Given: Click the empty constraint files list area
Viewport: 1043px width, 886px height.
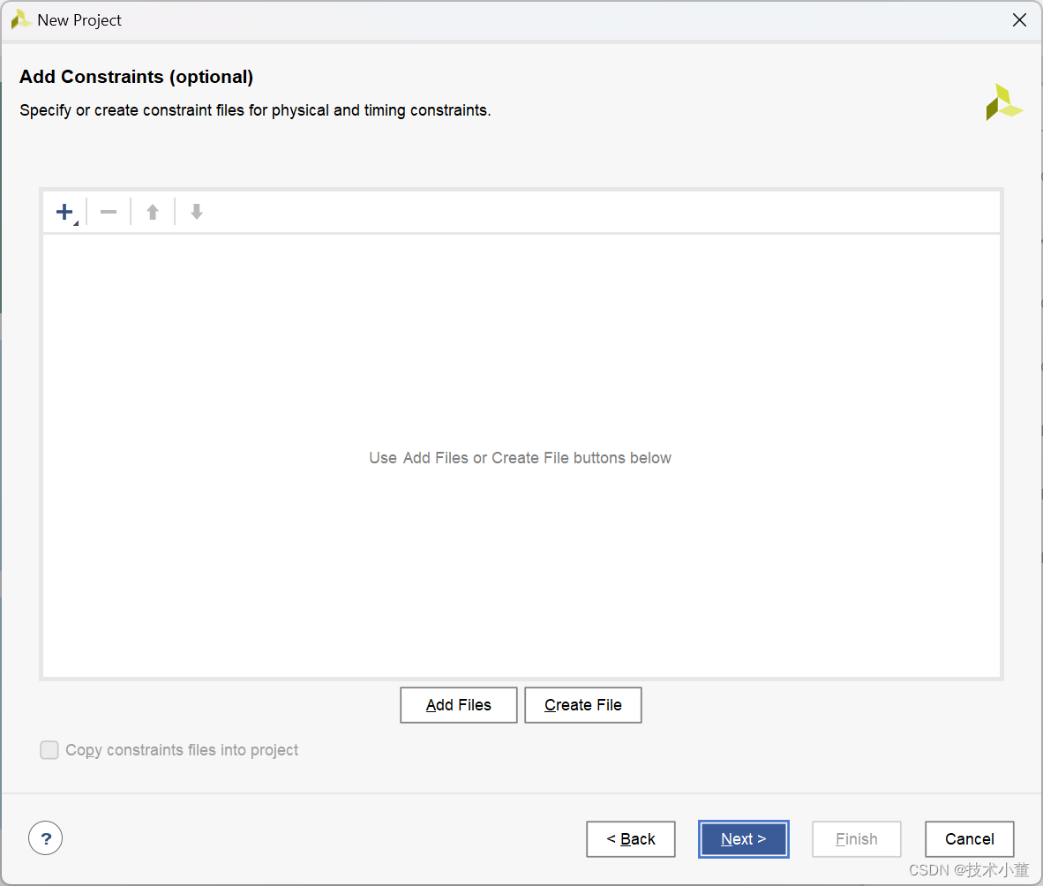Looking at the screenshot, I should 521,455.
